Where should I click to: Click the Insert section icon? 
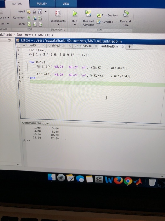29,12
